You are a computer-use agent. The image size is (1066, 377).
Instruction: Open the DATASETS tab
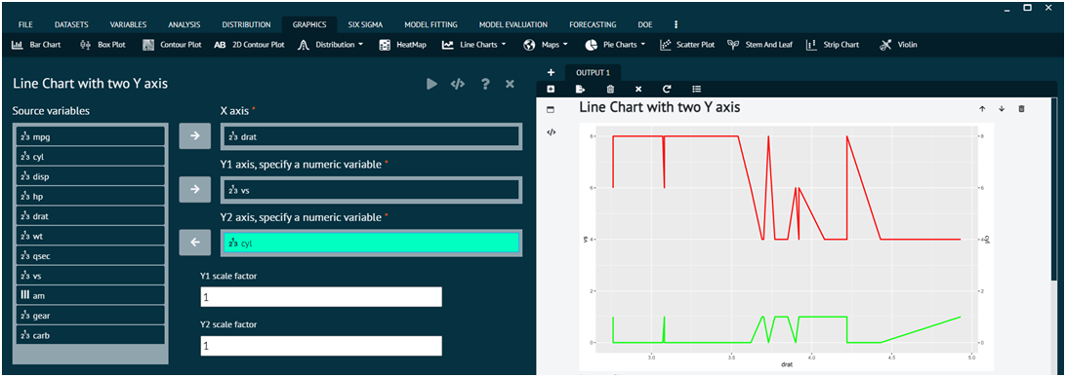coord(71,24)
